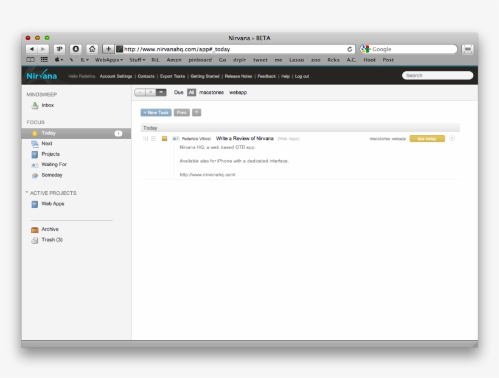Click the question mark help button

(x=197, y=113)
